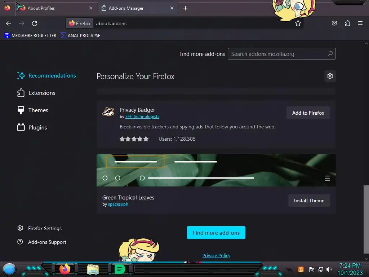Open File Explorer from the taskbar
This screenshot has height=277, width=369.
[93, 269]
